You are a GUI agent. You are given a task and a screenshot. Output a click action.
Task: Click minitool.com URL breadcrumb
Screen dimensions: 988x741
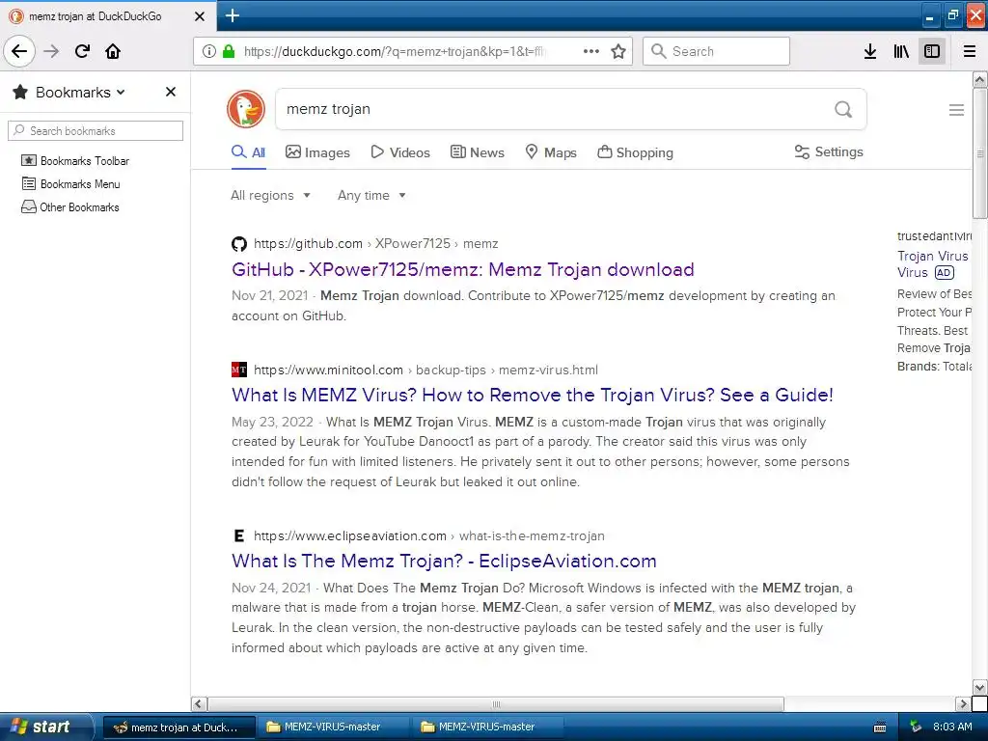point(425,370)
